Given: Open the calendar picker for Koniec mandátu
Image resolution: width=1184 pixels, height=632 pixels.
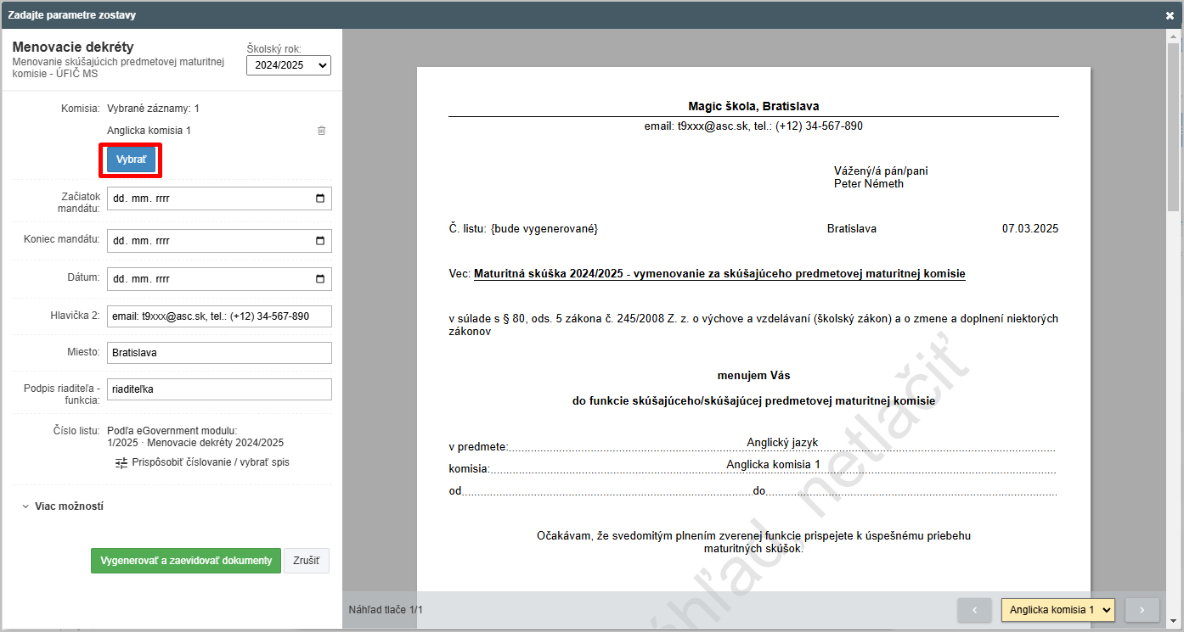Looking at the screenshot, I should tap(319, 241).
